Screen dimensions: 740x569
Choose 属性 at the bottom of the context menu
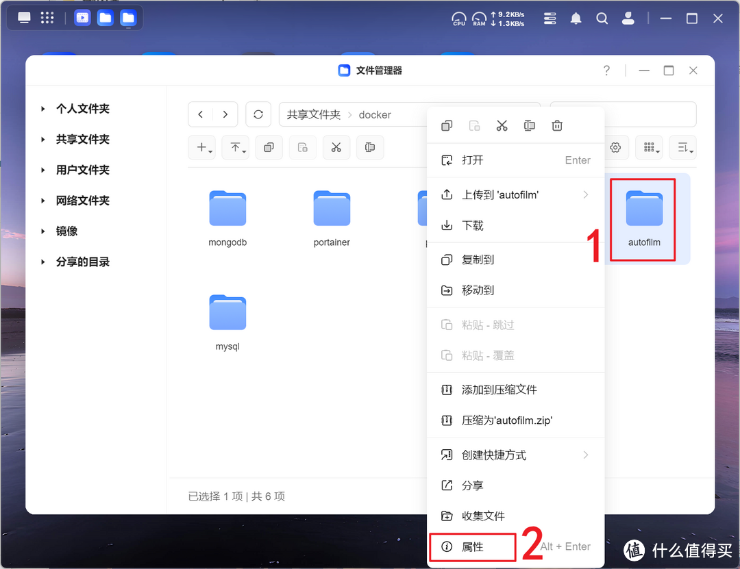[472, 546]
